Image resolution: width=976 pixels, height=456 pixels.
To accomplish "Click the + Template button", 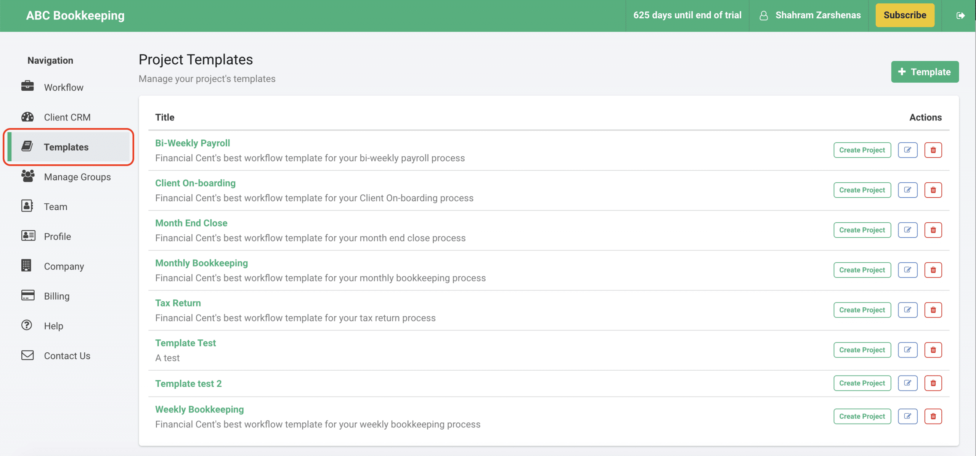I will pos(924,72).
